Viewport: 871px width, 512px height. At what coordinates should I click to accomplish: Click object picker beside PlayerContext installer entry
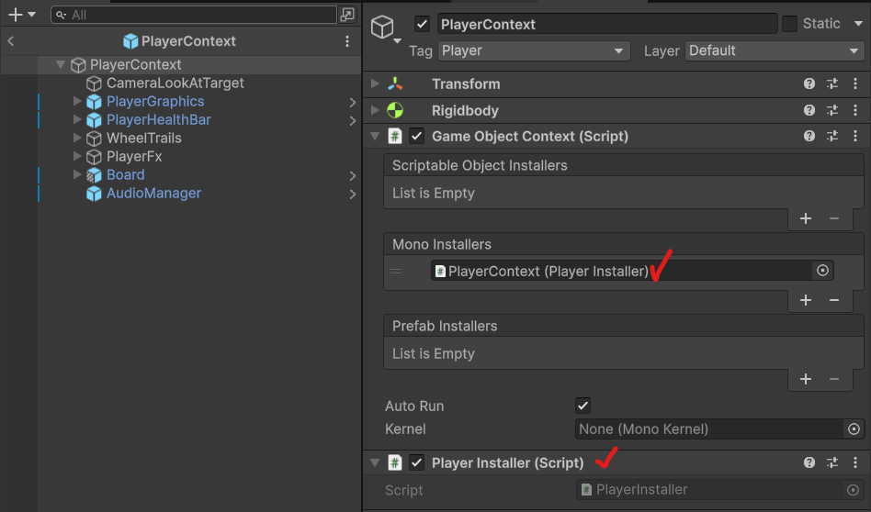(823, 271)
